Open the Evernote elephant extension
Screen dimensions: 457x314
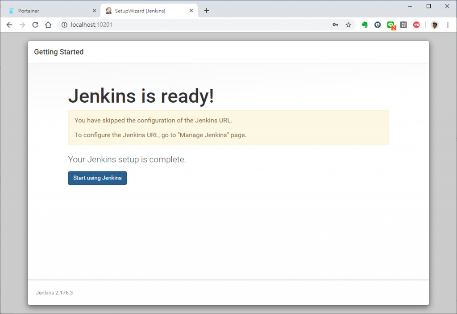pos(365,25)
